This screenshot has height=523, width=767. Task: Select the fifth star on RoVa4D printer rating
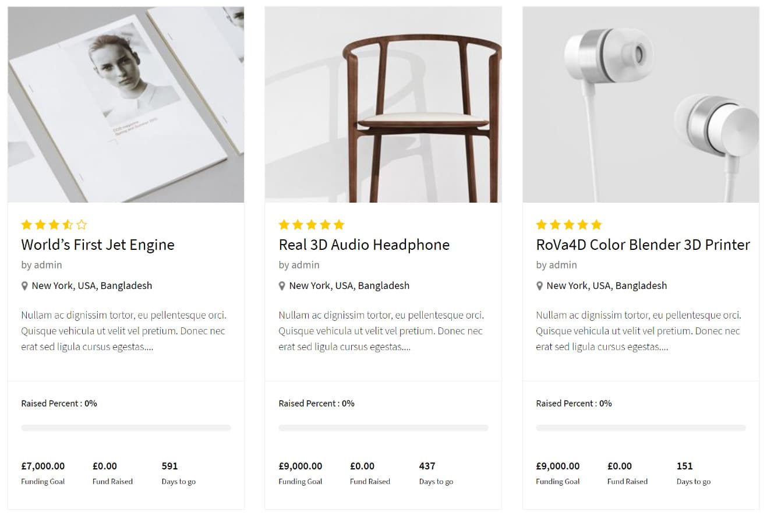coord(597,224)
